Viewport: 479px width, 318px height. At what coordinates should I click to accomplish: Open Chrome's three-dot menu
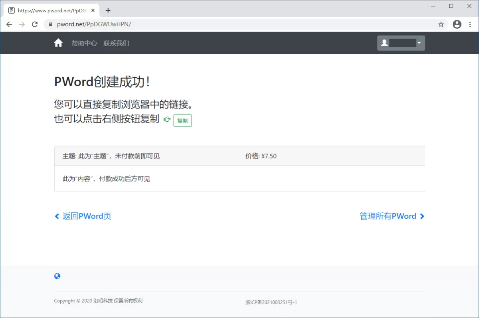pos(470,24)
